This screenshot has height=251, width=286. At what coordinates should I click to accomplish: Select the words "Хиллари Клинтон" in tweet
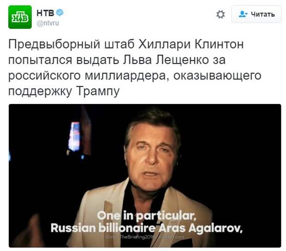[191, 44]
